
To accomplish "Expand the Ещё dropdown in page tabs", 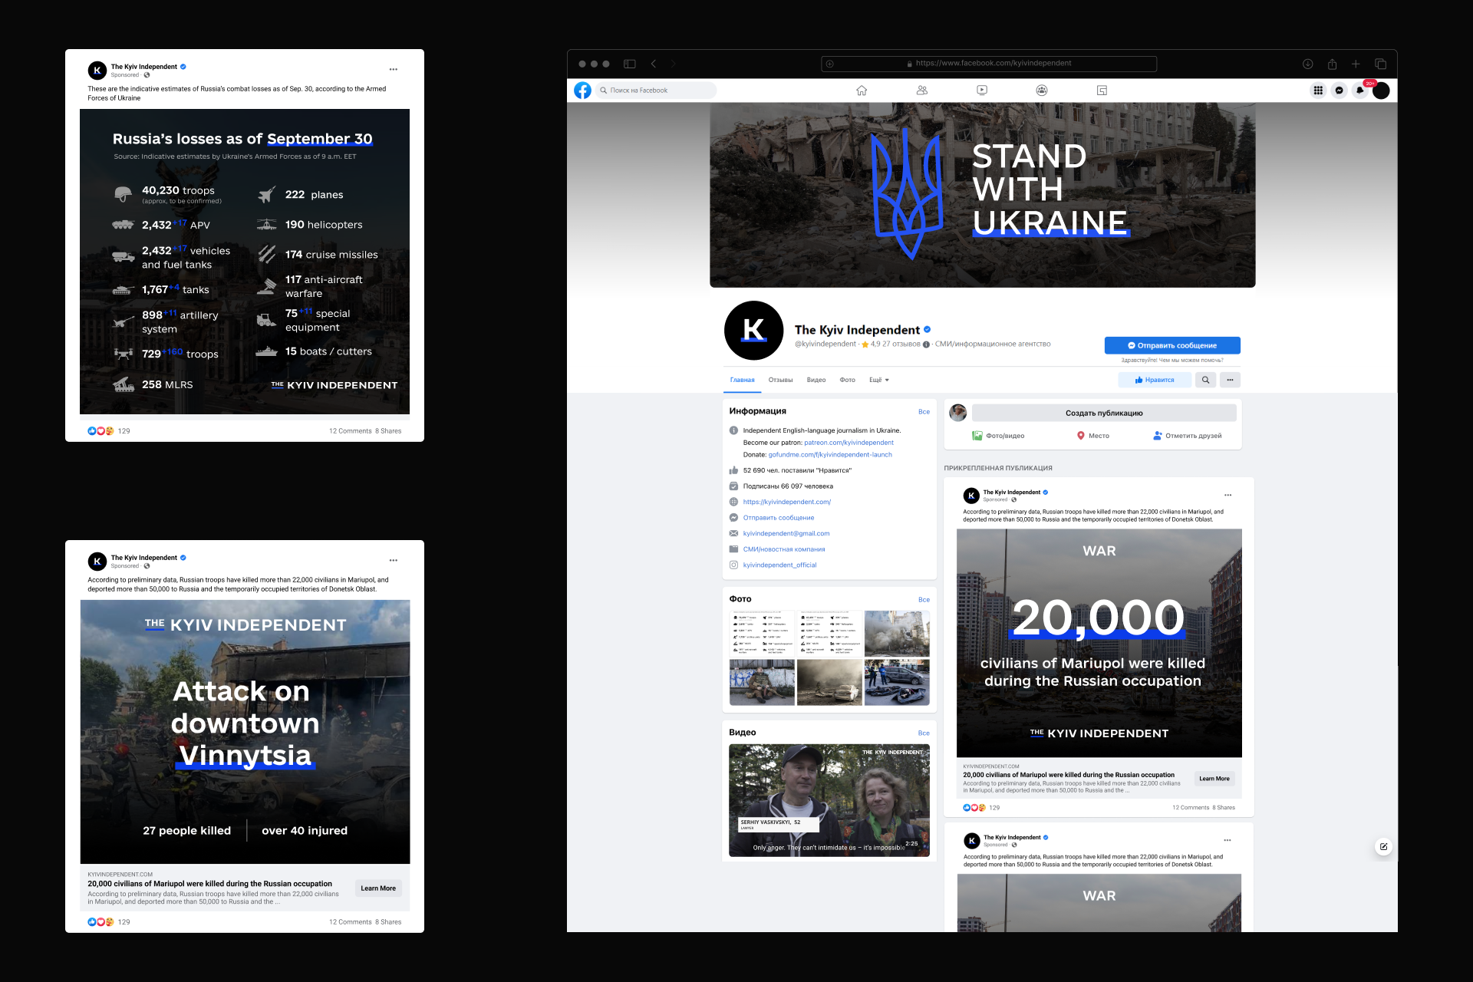I will [x=879, y=380].
